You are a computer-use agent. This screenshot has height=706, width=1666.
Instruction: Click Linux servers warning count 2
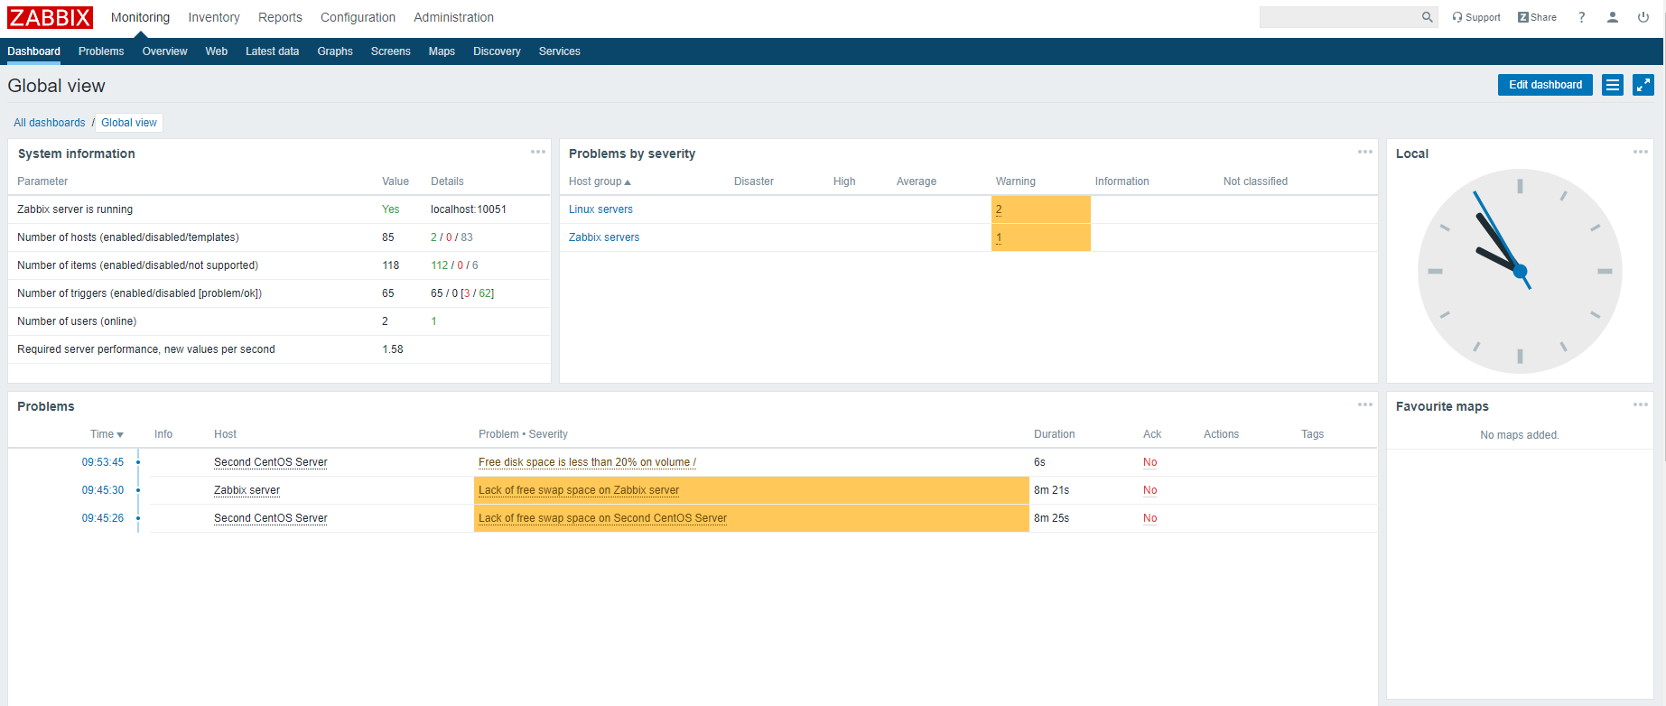point(999,209)
